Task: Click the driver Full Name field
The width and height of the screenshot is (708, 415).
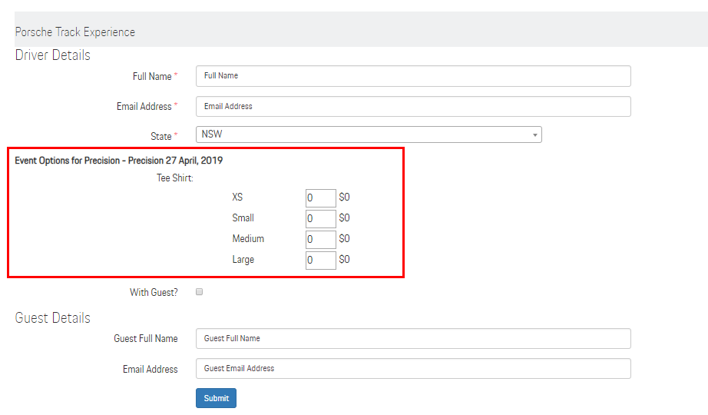Action: [x=413, y=76]
